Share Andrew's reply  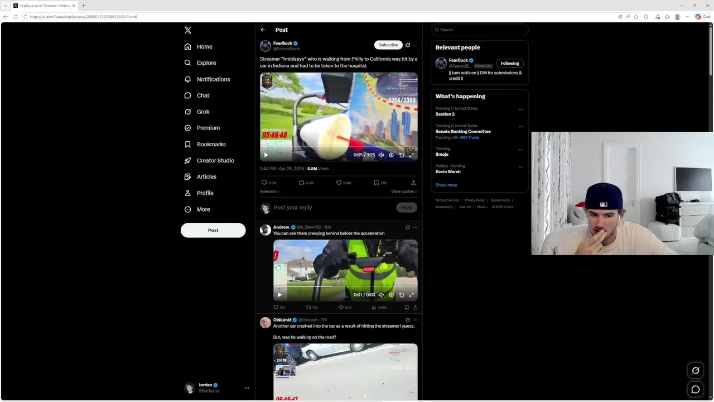tap(414, 308)
